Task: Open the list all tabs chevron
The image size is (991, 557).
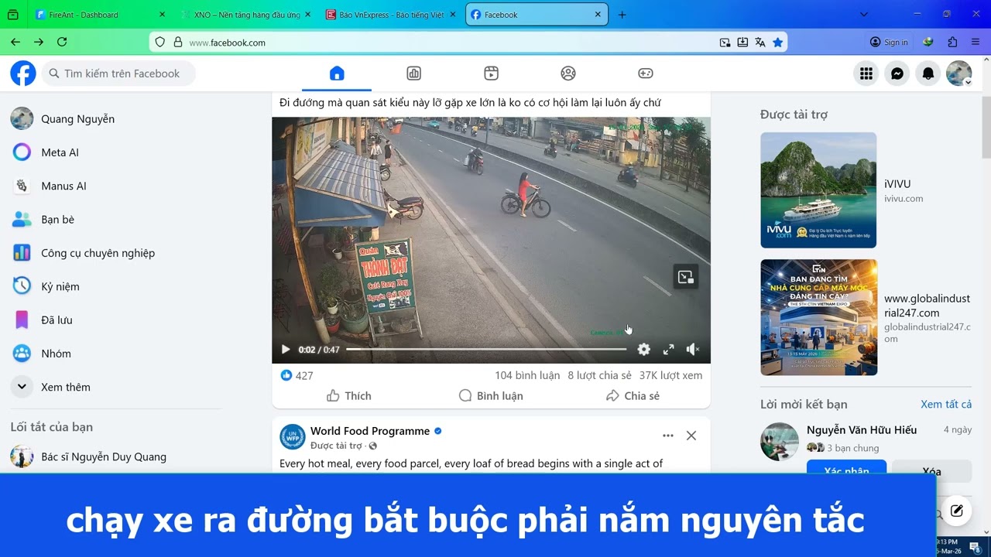Action: (864, 15)
